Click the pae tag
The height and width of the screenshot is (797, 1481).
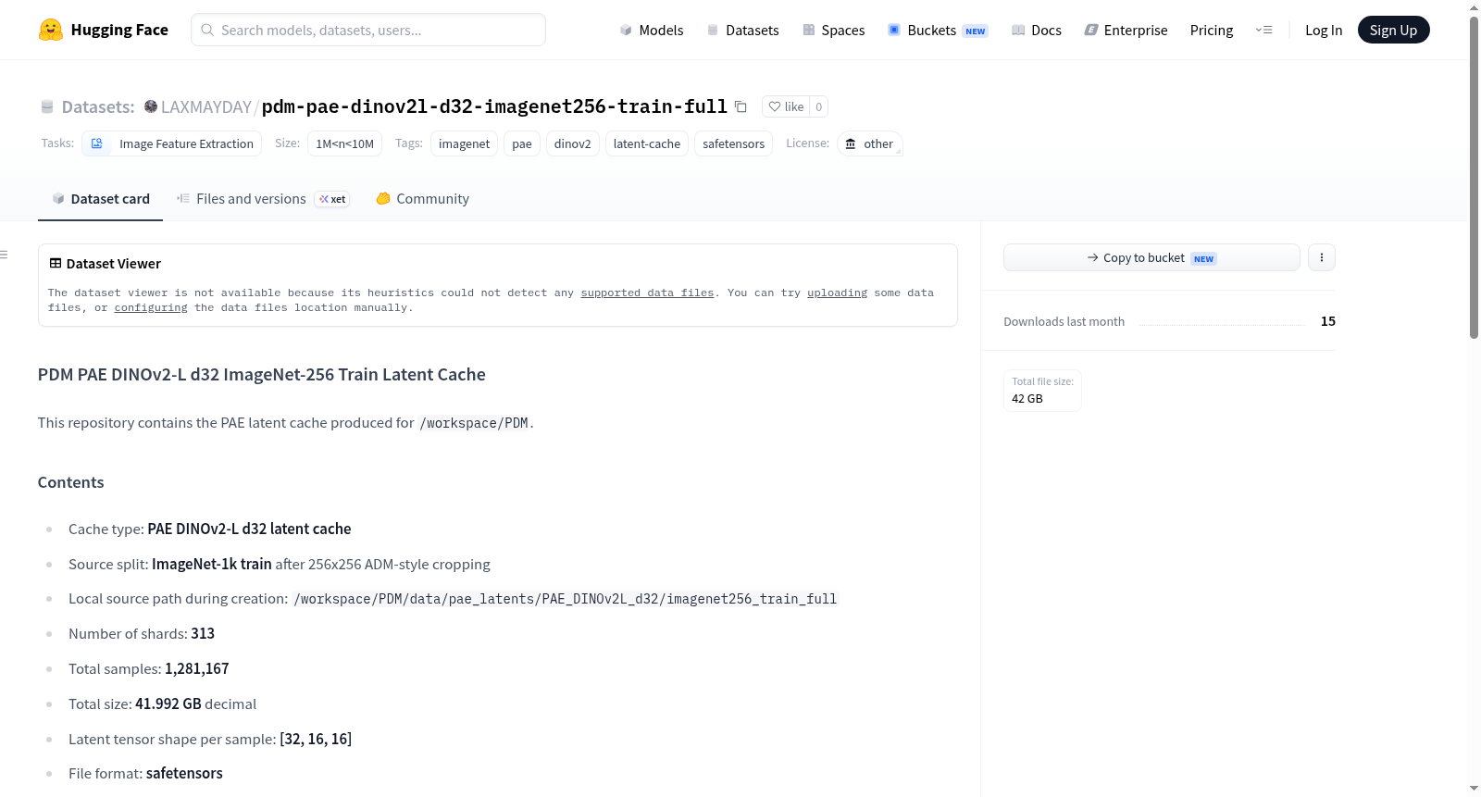coord(522,143)
